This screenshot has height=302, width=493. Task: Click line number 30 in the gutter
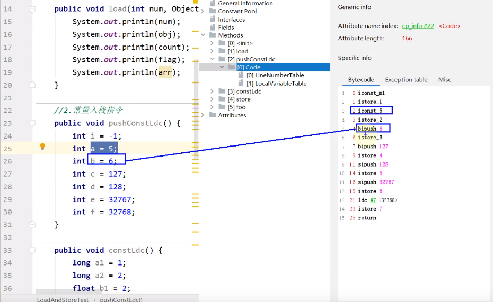pos(7,212)
